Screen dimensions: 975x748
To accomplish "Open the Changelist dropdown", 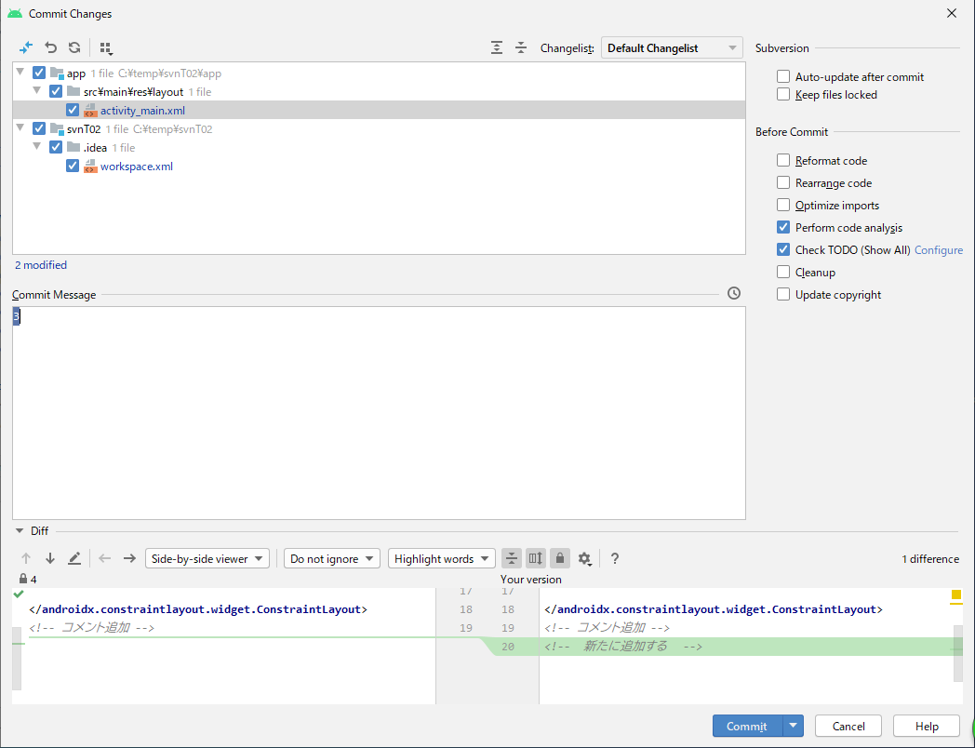I will [x=672, y=48].
